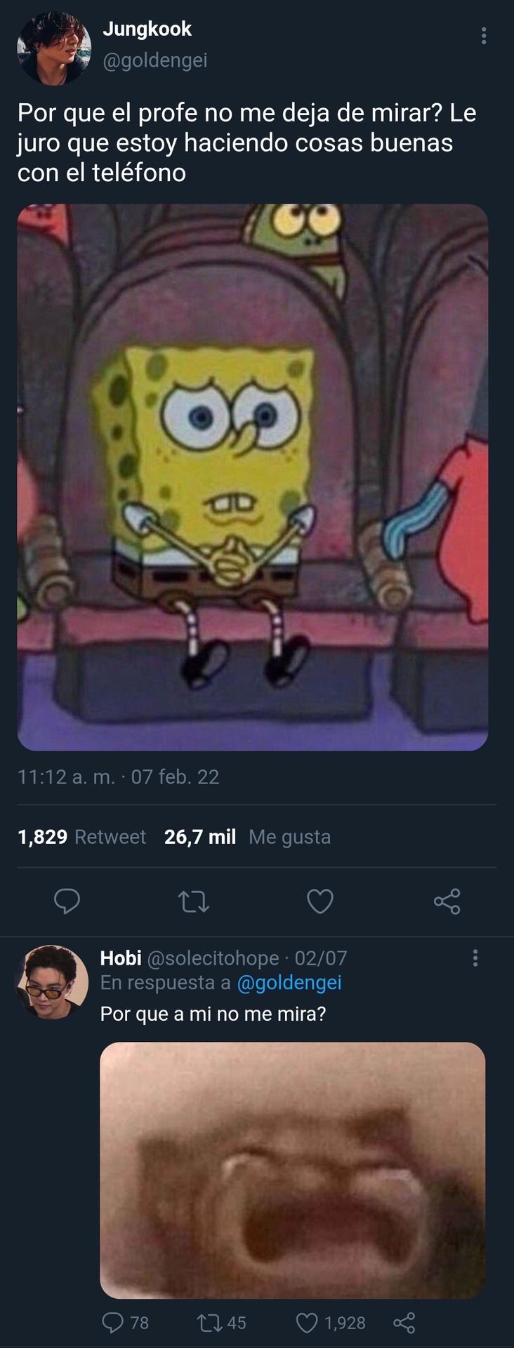This screenshot has height=1348, width=514.
Task: Tap the @solecitohope username
Action: pyautogui.click(x=213, y=958)
